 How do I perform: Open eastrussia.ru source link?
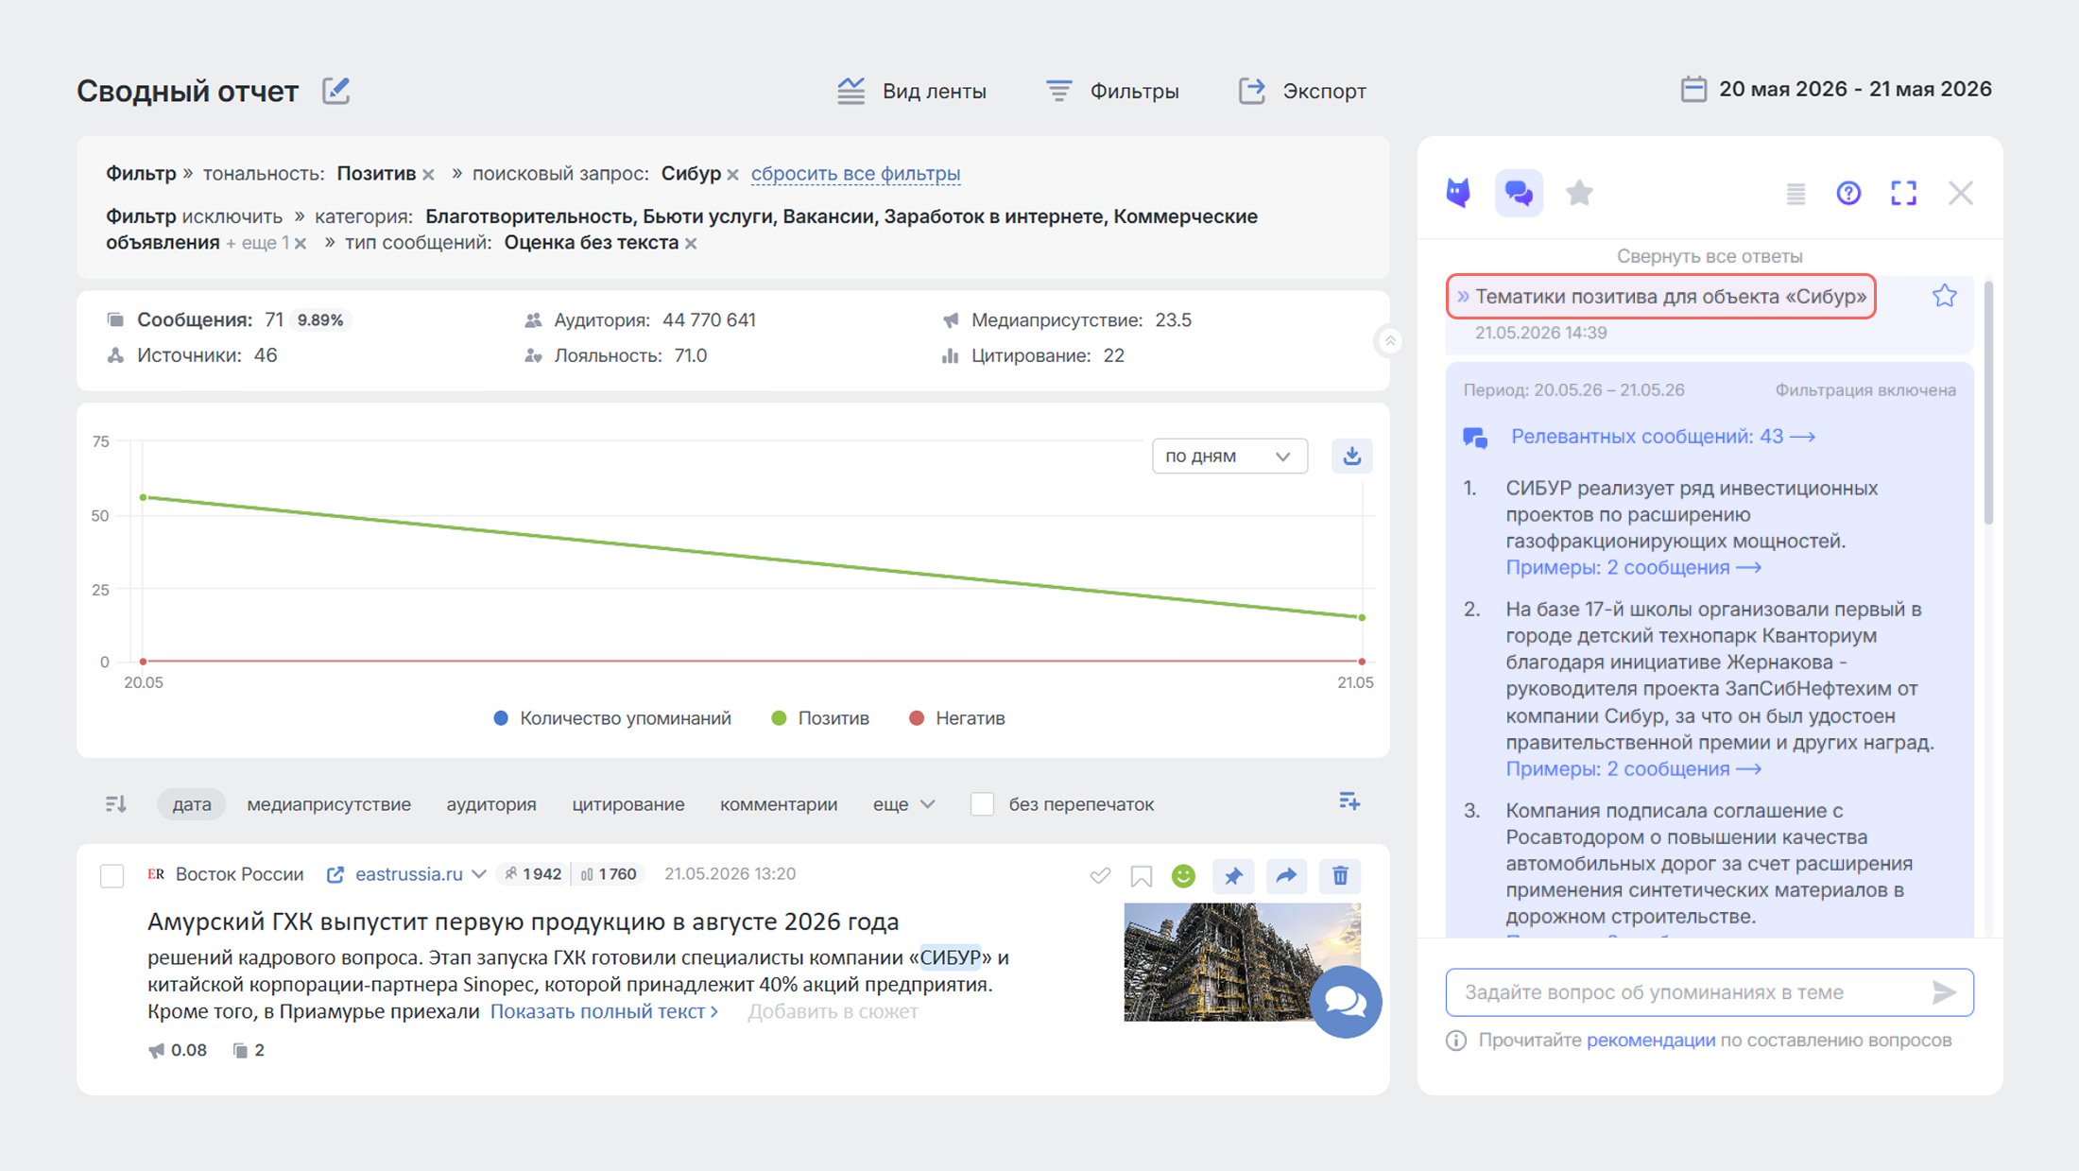(408, 874)
